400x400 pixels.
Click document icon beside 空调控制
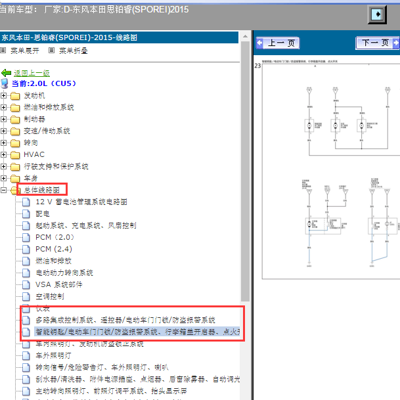coord(26,297)
